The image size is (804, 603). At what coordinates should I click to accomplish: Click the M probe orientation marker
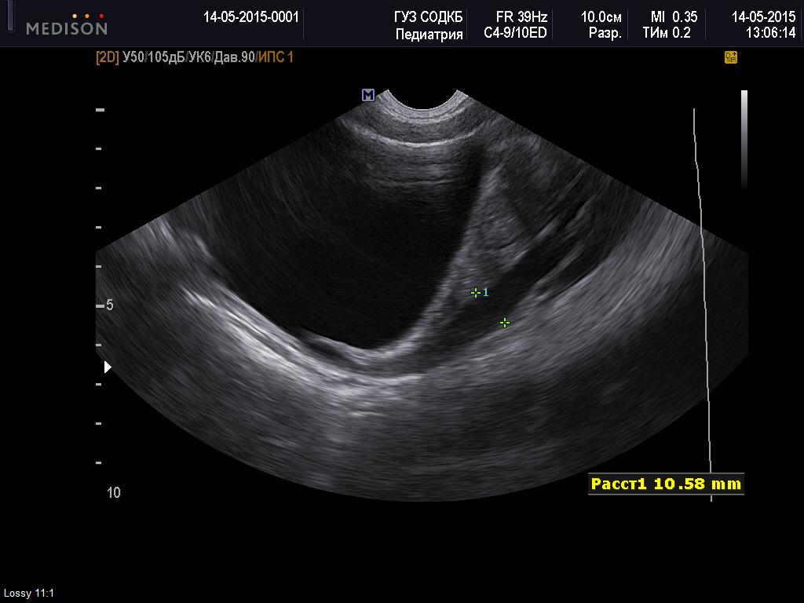[367, 95]
